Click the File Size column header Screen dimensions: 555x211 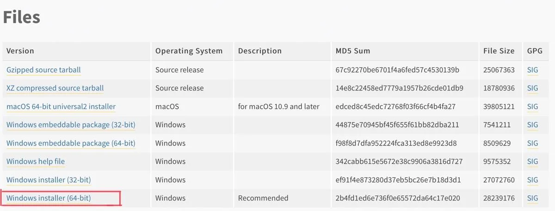click(x=499, y=51)
